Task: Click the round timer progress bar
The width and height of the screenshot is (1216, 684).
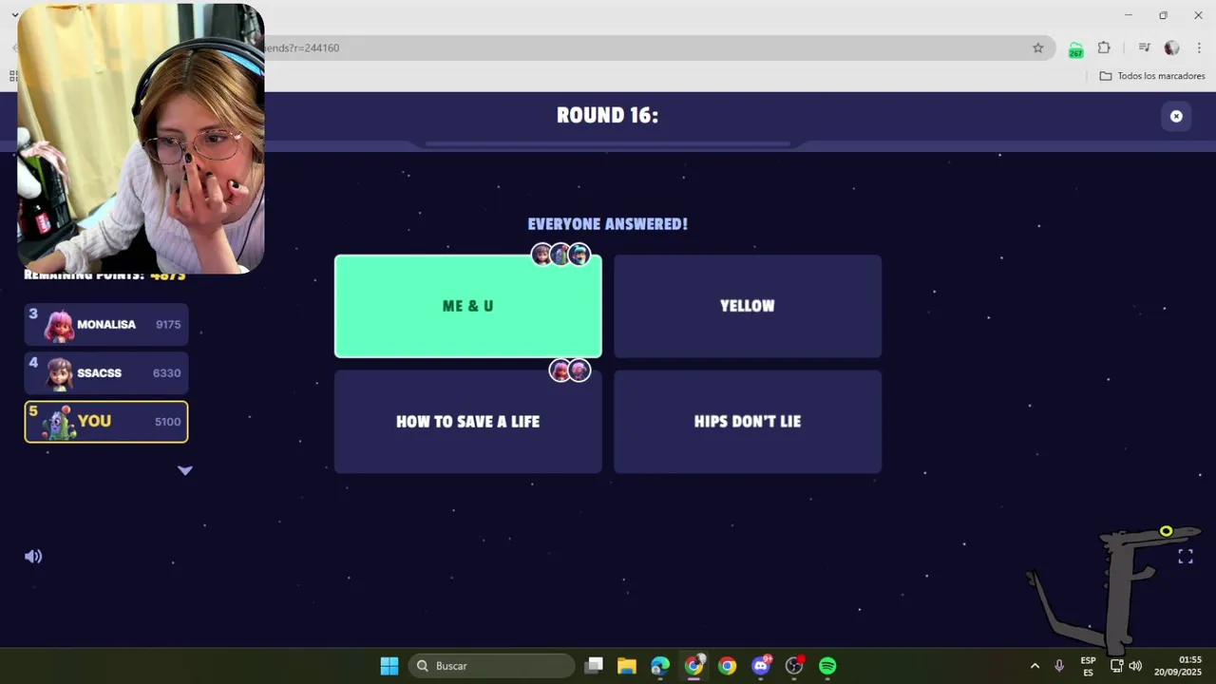Action: (608, 144)
